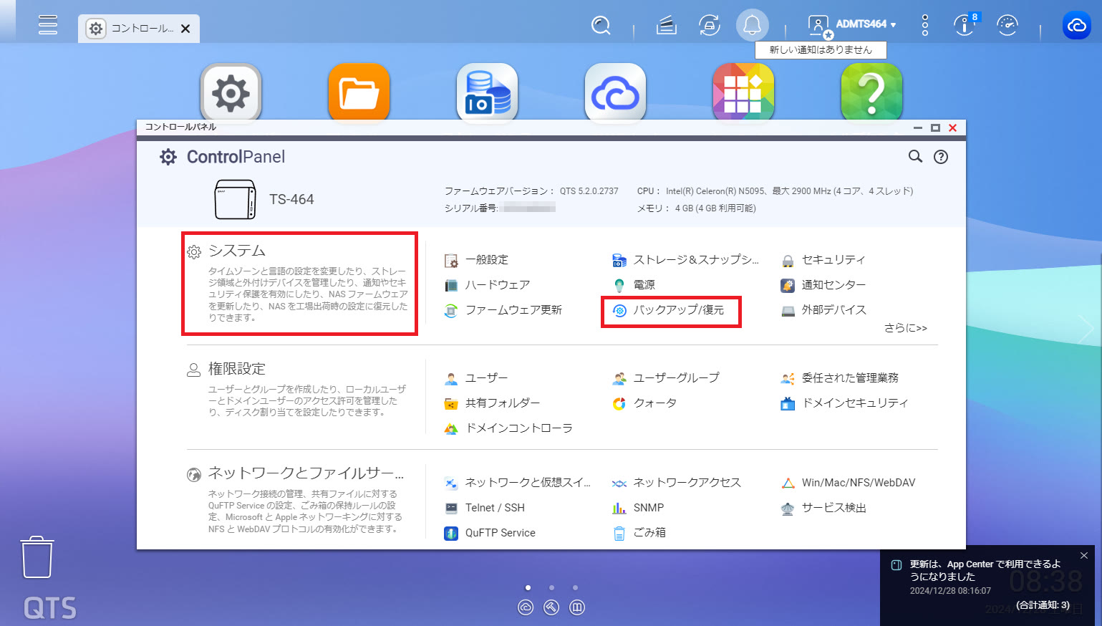This screenshot has height=626, width=1102.
Task: Open the notifications bell
Action: (752, 26)
